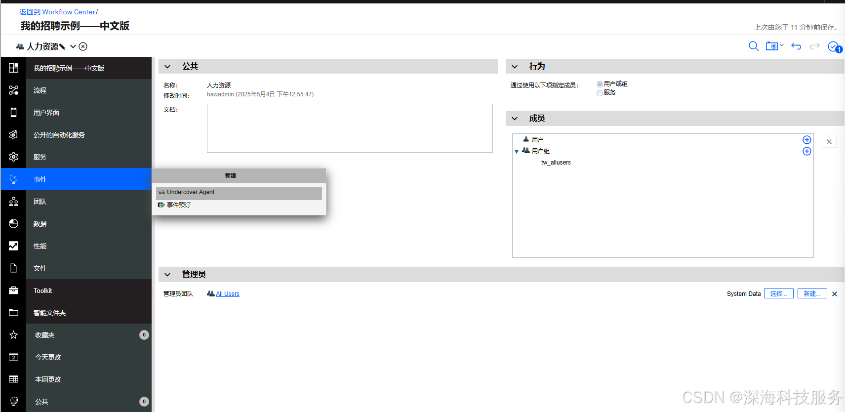The image size is (845, 412).
Task: Click the 性能 chart icon
Action: [13, 246]
